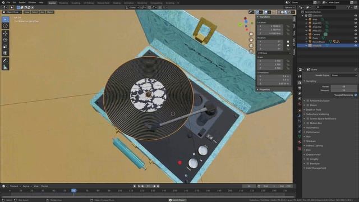Select the Cursor tool in toolbar

pyautogui.click(x=5, y=26)
